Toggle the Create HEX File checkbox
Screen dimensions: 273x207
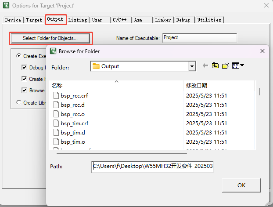(25, 79)
